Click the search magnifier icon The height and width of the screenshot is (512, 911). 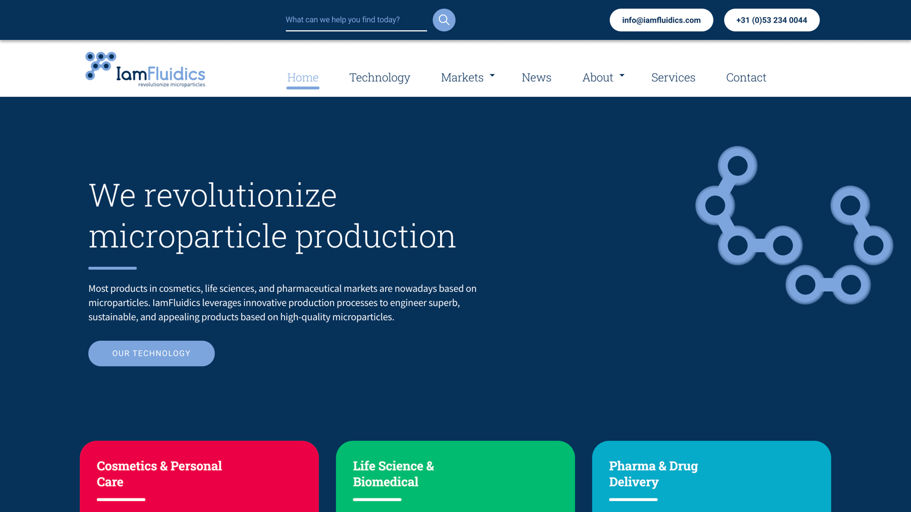point(444,20)
